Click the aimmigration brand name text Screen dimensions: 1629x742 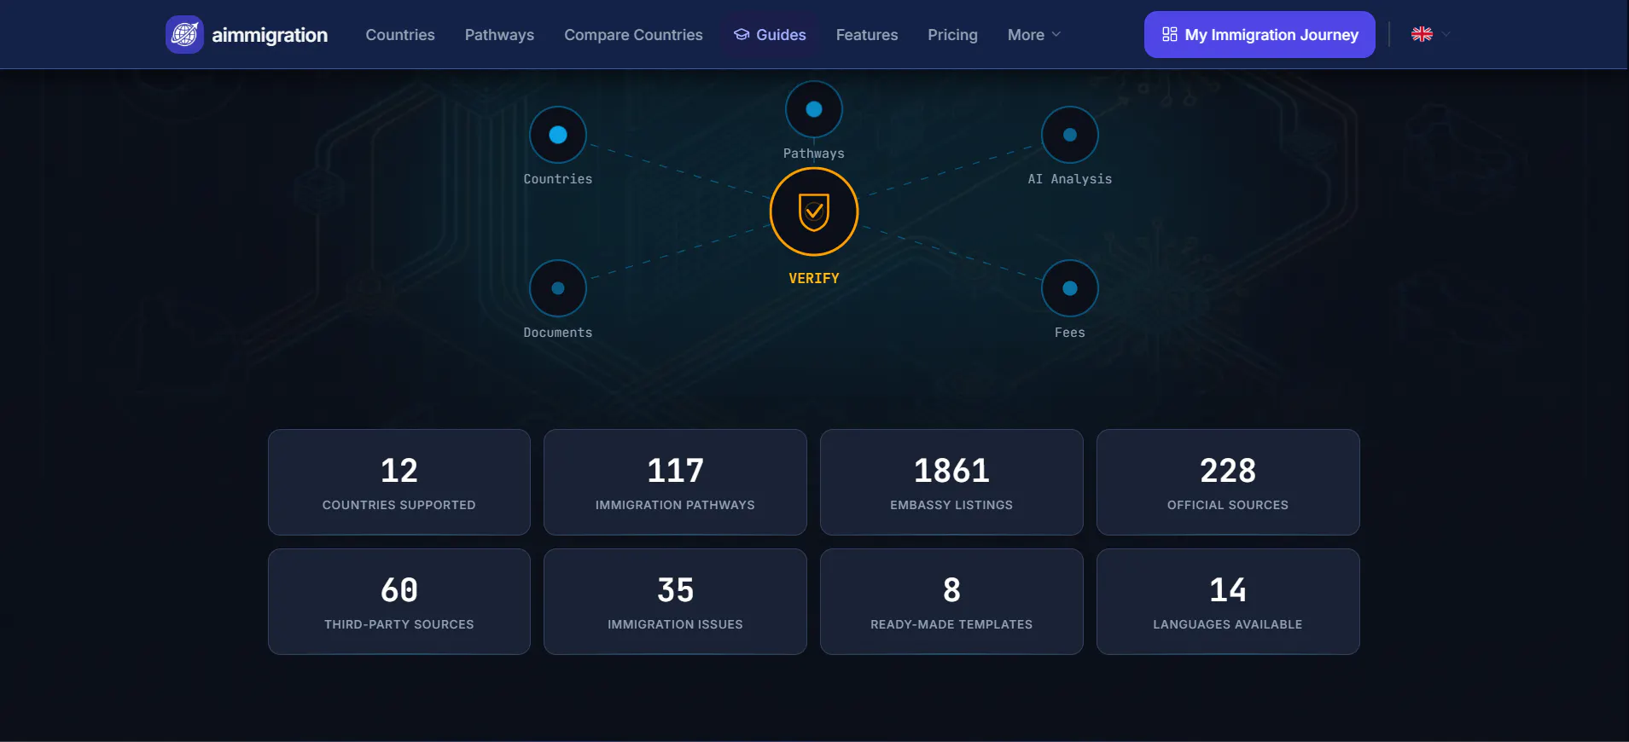[x=270, y=35]
